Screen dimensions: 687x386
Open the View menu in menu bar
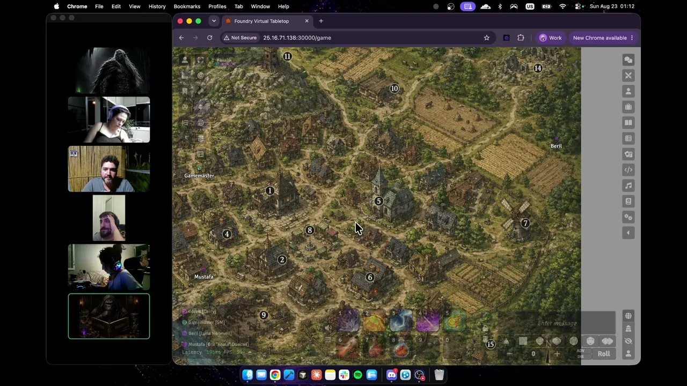click(134, 6)
